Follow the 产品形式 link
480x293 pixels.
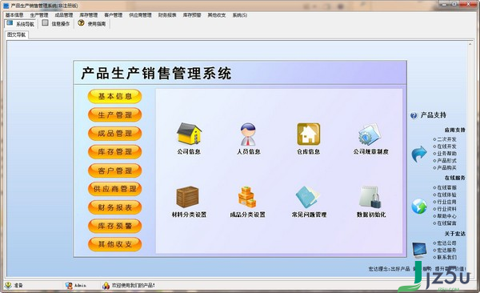pos(446,161)
